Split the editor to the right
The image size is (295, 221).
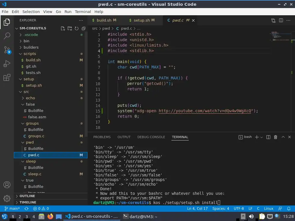click(x=281, y=20)
